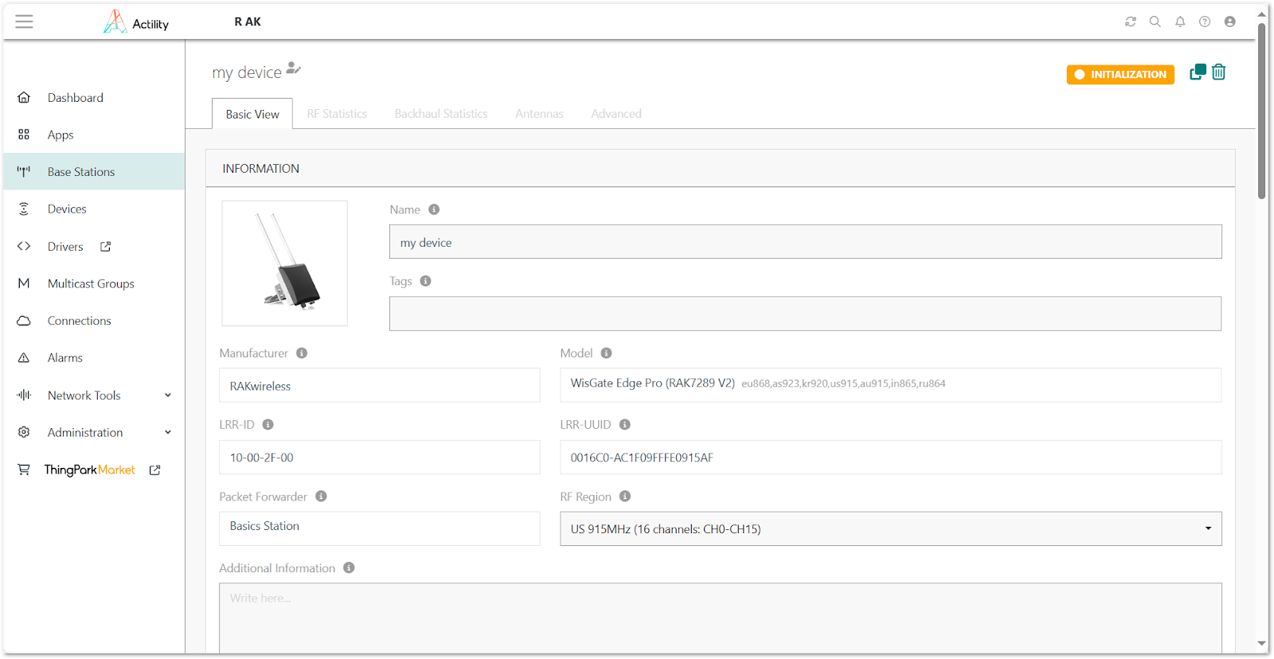Screen dimensions: 1274x659
Task: Open search using the magnifier icon
Action: point(1155,21)
